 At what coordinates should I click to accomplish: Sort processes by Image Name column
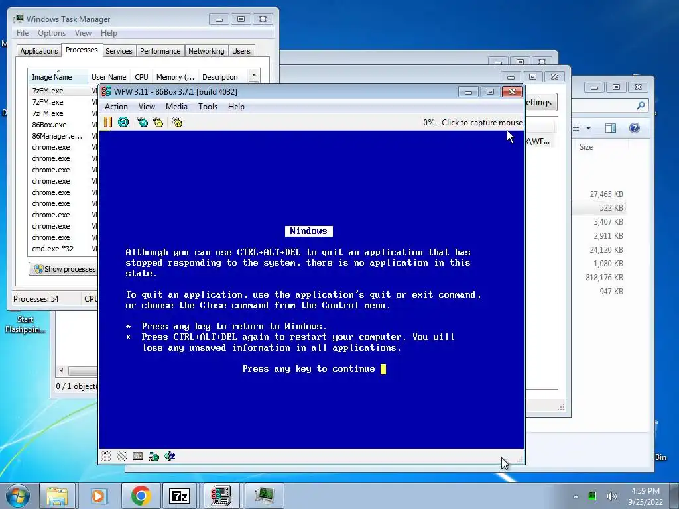click(x=58, y=77)
